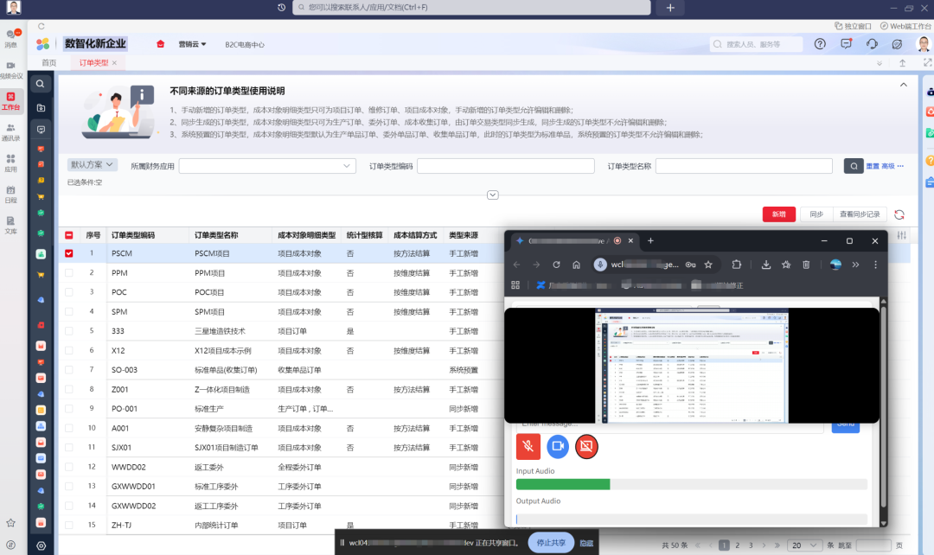Viewport: 934px width, 555px height.
Task: Click 停止共享 to stop screen sharing
Action: pyautogui.click(x=551, y=543)
